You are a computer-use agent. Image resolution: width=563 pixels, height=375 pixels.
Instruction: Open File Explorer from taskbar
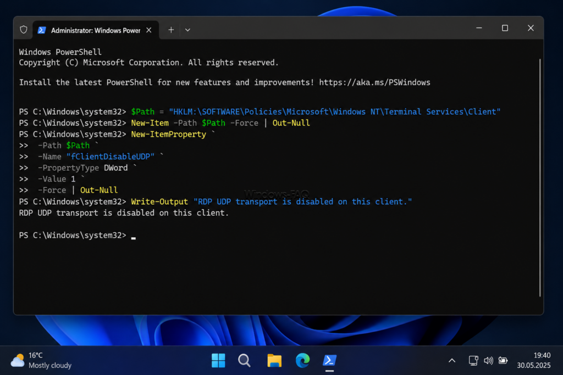point(274,360)
